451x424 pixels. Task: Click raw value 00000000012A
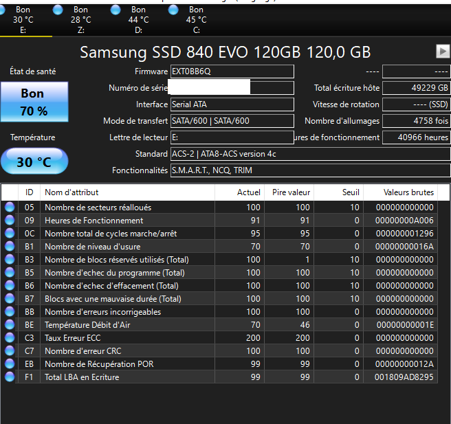point(404,364)
